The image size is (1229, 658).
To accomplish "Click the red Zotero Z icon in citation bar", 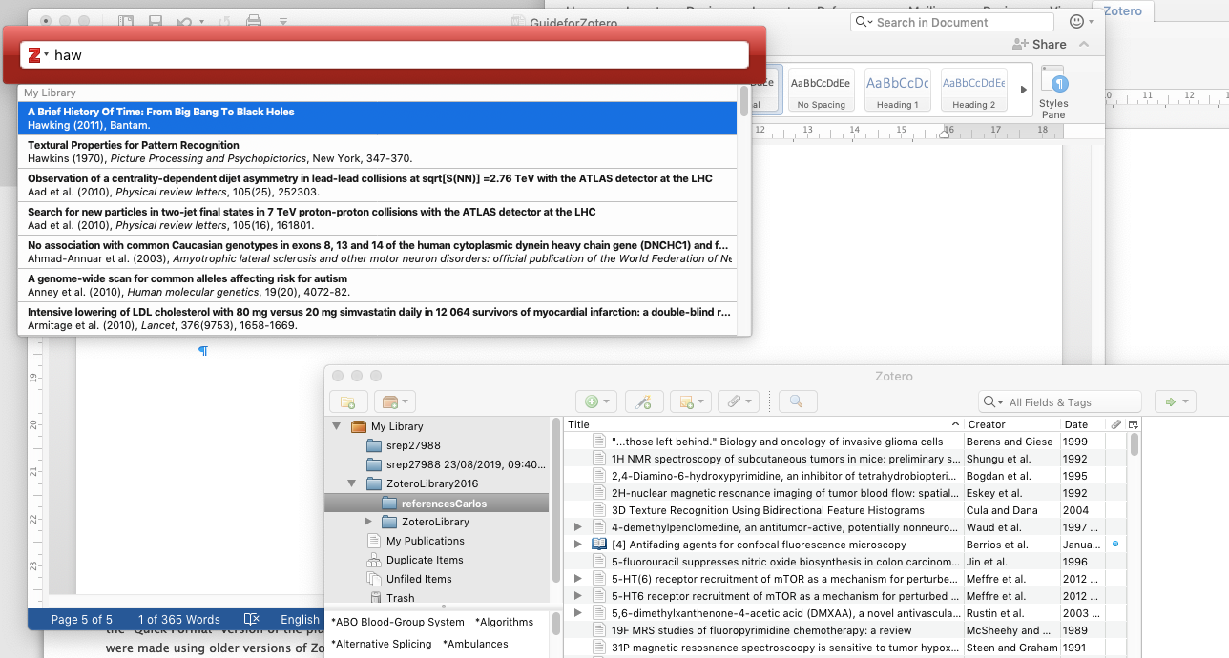I will (35, 55).
